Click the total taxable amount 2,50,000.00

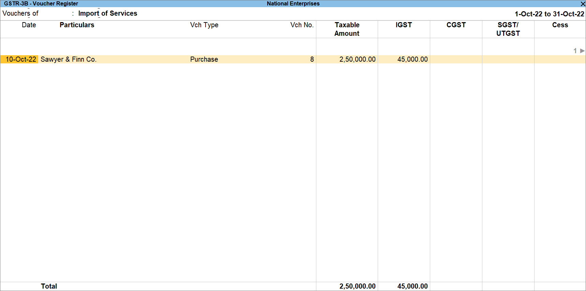pos(357,286)
